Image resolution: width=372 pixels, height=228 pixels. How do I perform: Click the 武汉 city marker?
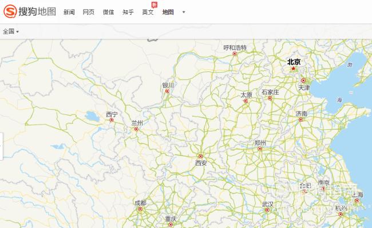[267, 210]
